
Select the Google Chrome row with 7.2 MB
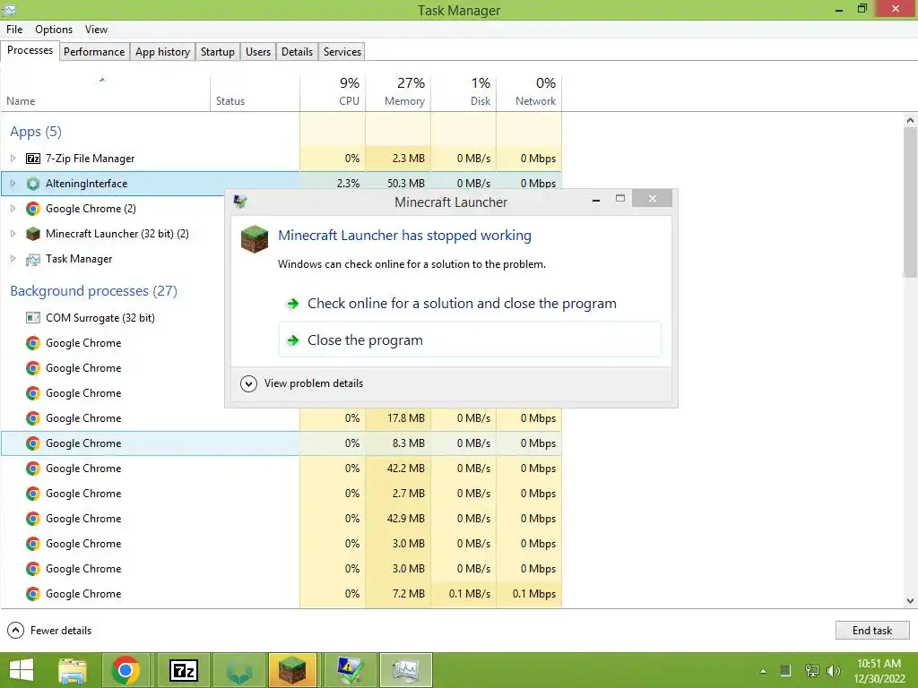point(281,594)
